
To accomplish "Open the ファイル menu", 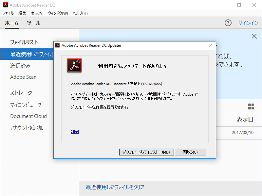I will (x=8, y=13).
